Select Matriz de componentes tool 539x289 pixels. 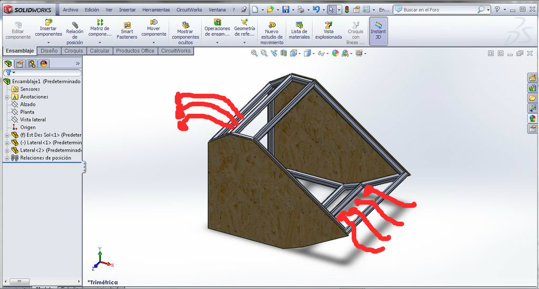[x=99, y=28]
